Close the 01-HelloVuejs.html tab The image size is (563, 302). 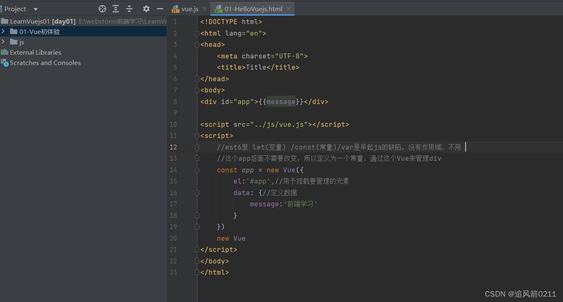pos(289,9)
